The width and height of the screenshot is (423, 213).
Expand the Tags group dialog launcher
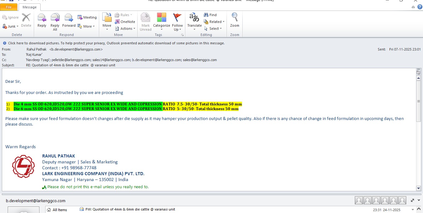tap(183, 35)
